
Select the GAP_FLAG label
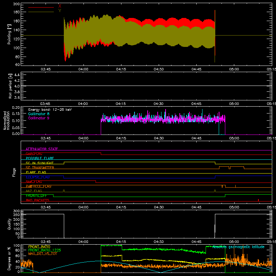(34, 154)
